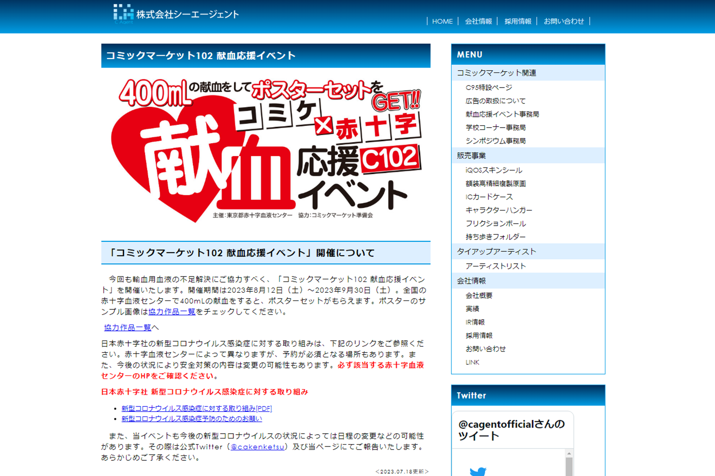Open IR情報 in the sidebar menu
This screenshot has height=476, width=715.
point(475,322)
